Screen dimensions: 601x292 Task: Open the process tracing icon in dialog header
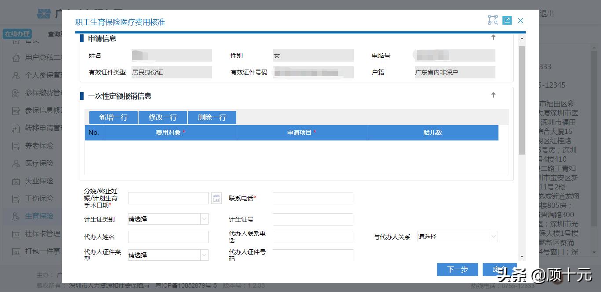[x=493, y=20]
